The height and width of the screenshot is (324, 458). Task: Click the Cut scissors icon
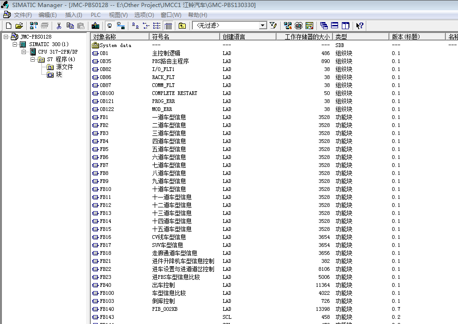tap(59, 26)
